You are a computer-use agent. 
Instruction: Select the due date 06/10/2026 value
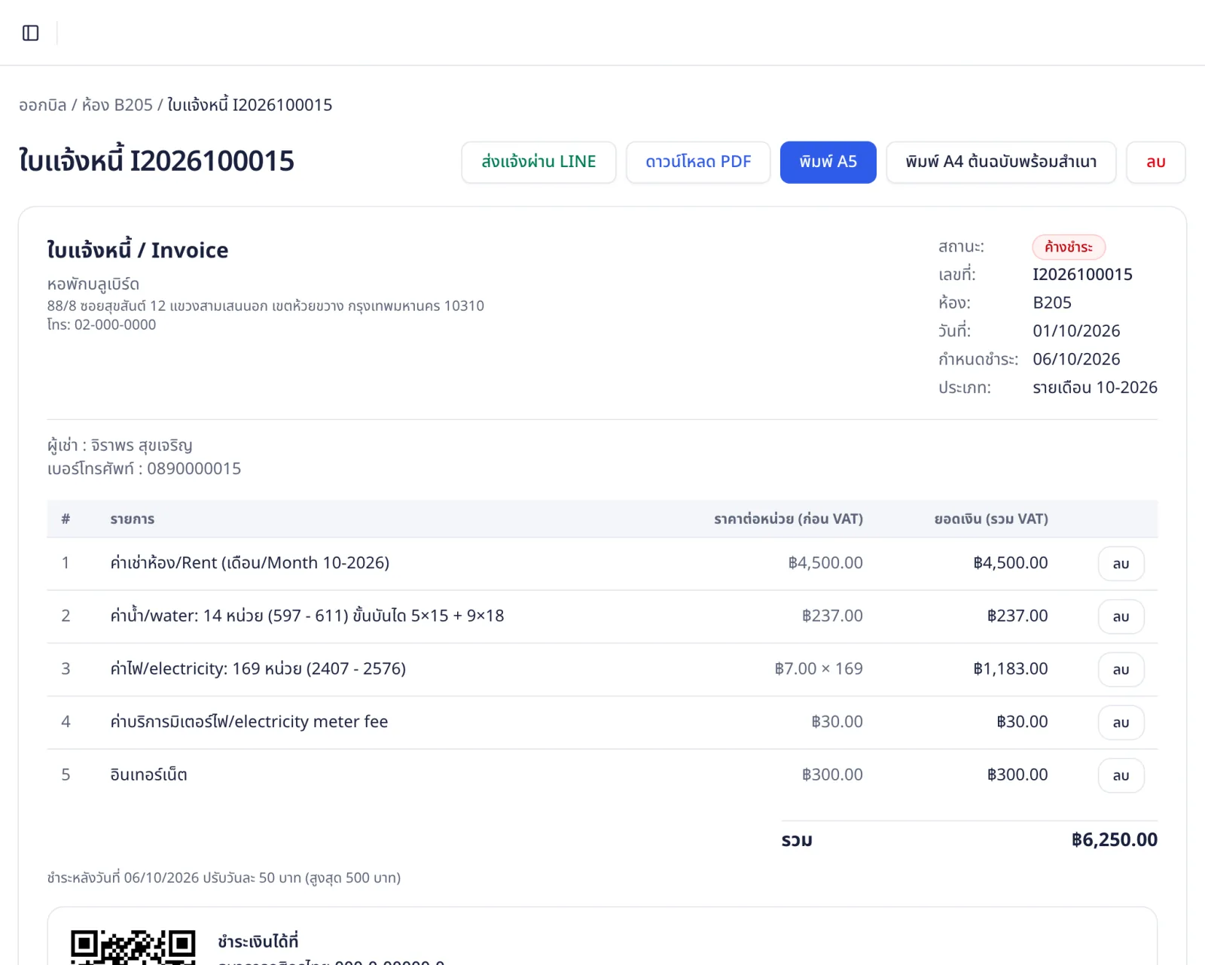[x=1076, y=359]
